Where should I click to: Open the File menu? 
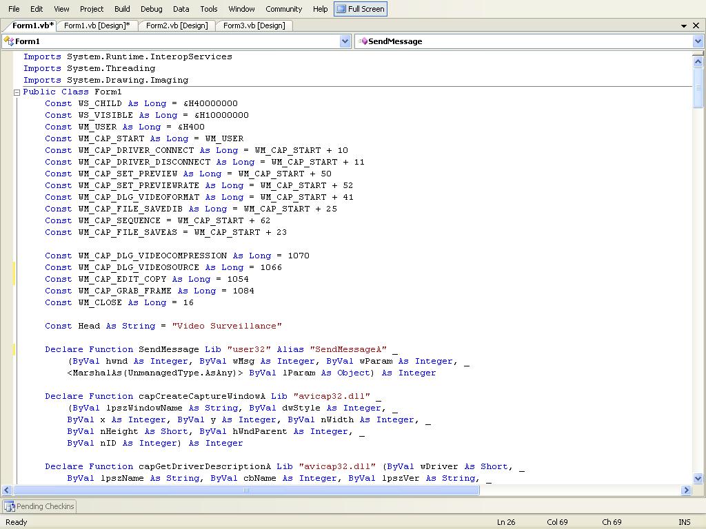tap(14, 8)
